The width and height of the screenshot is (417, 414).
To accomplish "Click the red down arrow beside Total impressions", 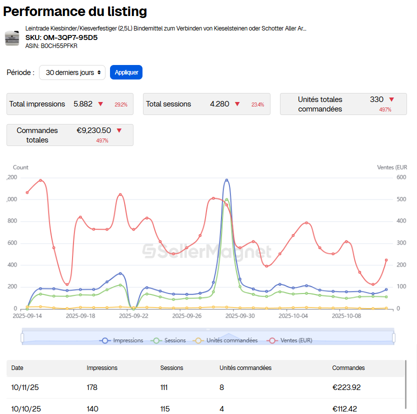I will tap(100, 104).
